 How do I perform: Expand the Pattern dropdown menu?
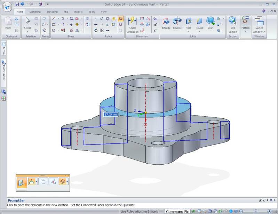pyautogui.click(x=246, y=32)
